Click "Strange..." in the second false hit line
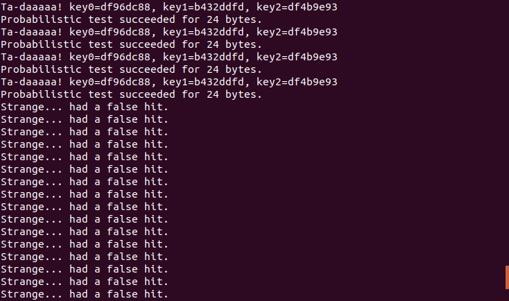 click(x=31, y=119)
